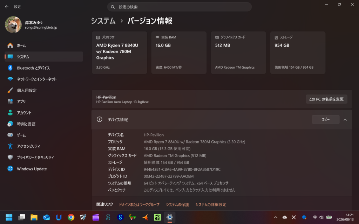The width and height of the screenshot is (359, 224).
Task: Click the アクセシビリティ figure icon
Action: point(10,146)
